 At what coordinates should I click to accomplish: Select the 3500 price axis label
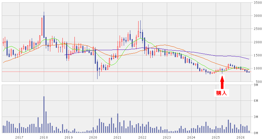(x=258, y=2)
